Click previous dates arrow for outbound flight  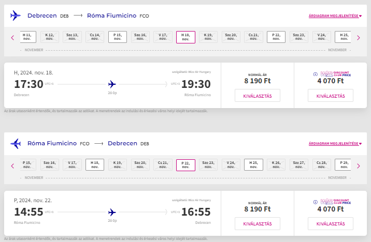point(12,37)
